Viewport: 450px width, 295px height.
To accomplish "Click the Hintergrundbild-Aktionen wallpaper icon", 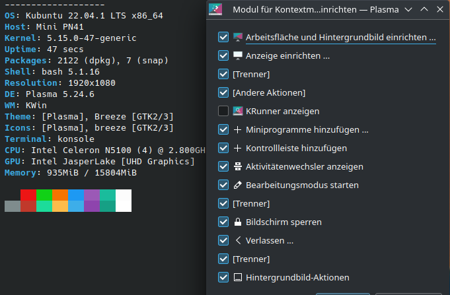I will coord(238,277).
